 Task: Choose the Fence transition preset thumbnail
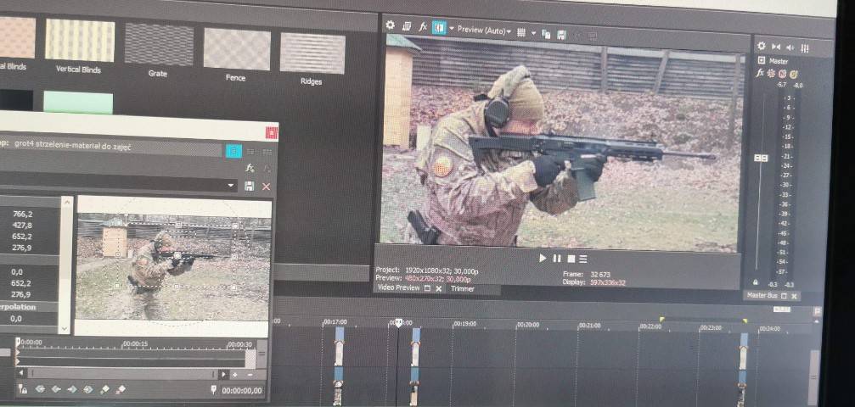(x=236, y=49)
